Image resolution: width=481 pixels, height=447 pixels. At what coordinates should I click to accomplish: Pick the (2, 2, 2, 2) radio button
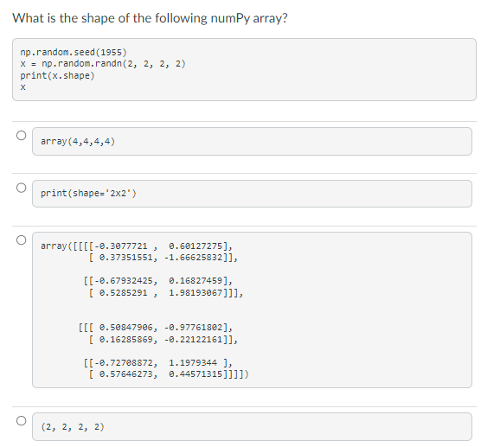click(x=21, y=420)
